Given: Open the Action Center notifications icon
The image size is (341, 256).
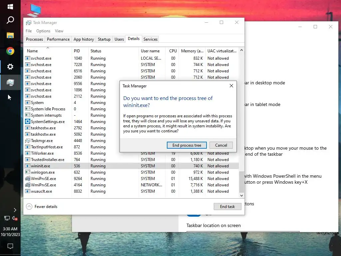Looking at the screenshot, I should [x=10, y=246].
